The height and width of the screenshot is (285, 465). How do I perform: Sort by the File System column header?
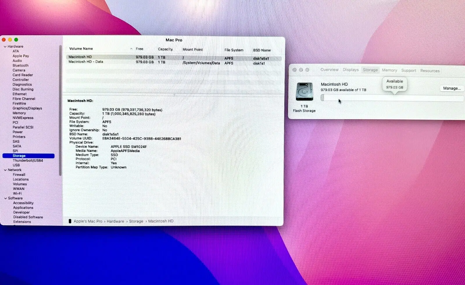[x=234, y=50]
